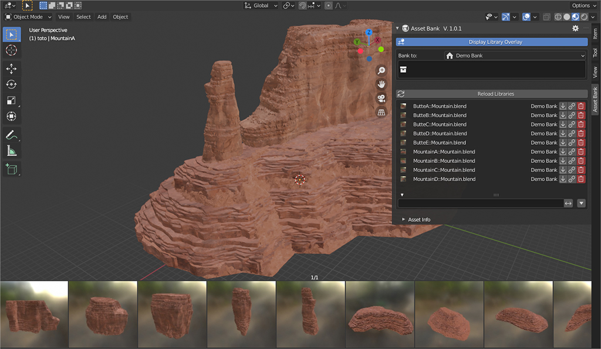Viewport: 601px width, 349px height.
Task: Open the Add menu
Action: [x=102, y=17]
